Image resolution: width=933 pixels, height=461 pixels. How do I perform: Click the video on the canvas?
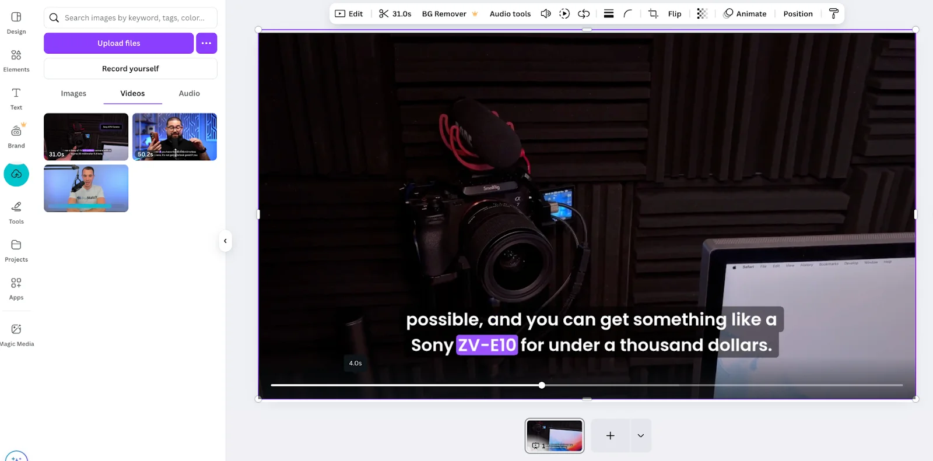coord(587,214)
